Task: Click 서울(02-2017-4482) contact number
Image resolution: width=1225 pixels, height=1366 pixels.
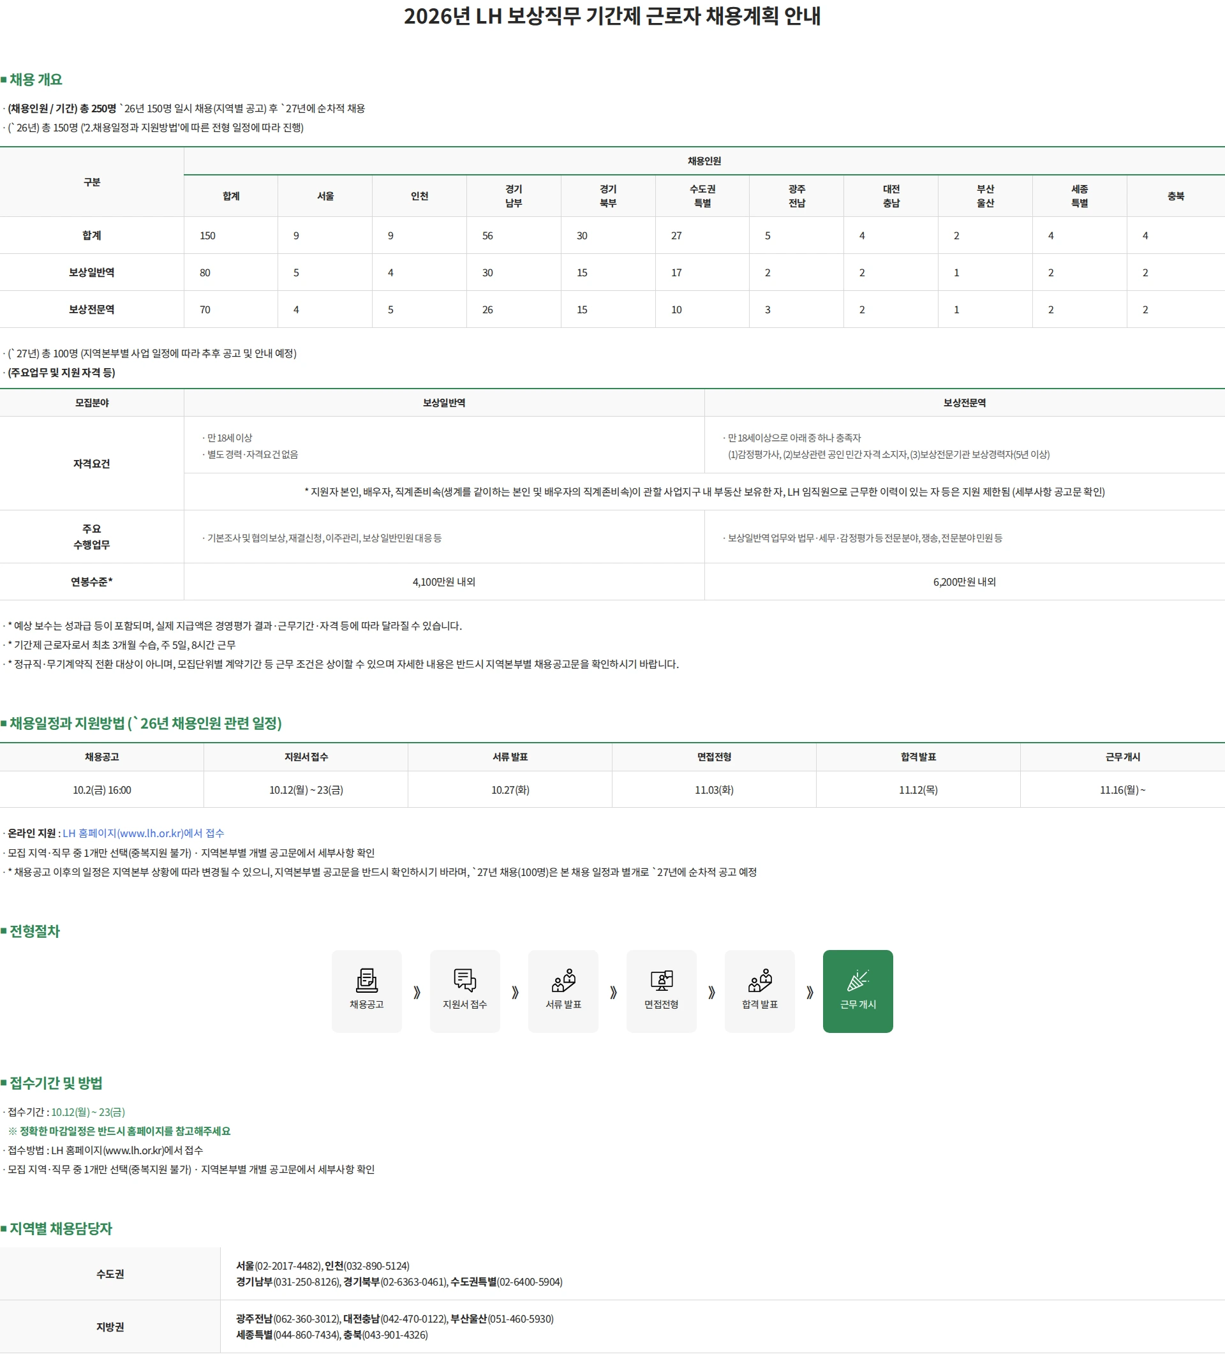Action: click(279, 1266)
